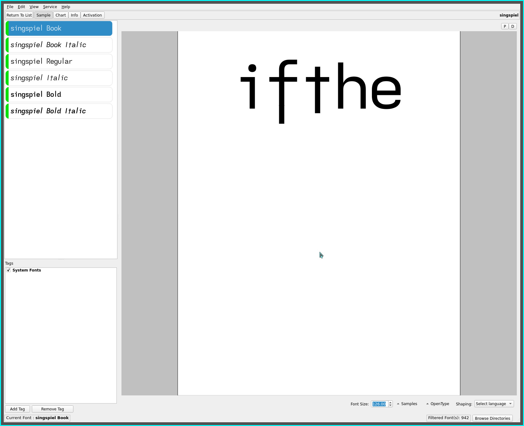Select singspiel Bold Italic font
The image size is (524, 426).
coord(59,111)
